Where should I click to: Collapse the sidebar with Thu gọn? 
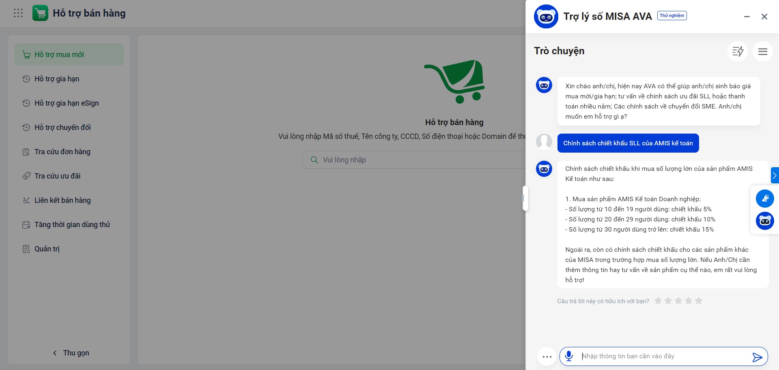click(x=71, y=353)
